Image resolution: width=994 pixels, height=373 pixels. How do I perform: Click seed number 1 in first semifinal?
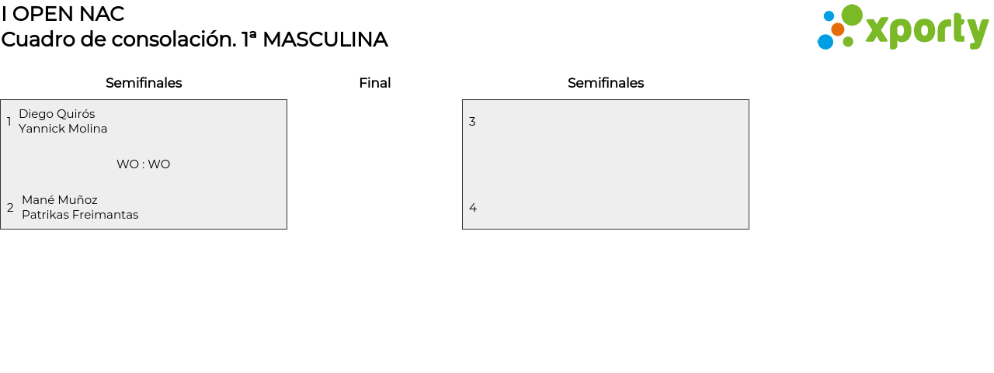tap(9, 122)
